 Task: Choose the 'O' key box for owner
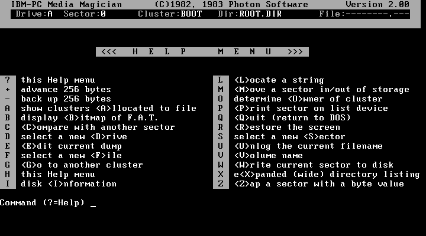point(221,99)
